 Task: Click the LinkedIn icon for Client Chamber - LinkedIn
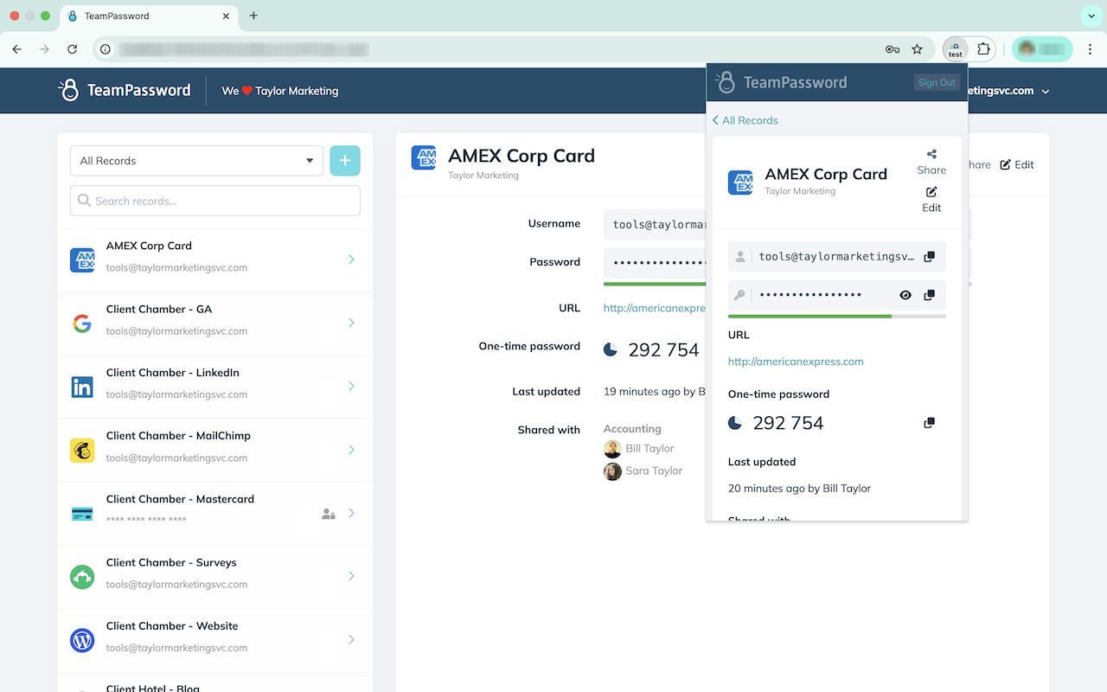click(82, 387)
